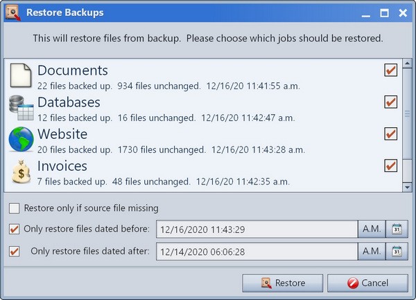Uncheck the Documents job checkbox
The height and width of the screenshot is (300, 416).
pyautogui.click(x=390, y=70)
